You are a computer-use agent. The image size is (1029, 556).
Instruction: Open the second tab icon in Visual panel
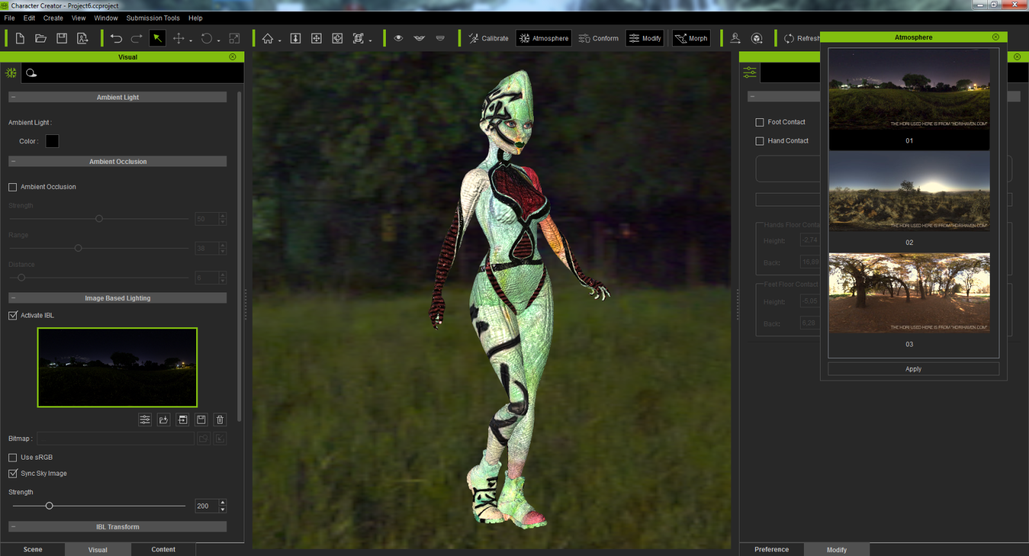(32, 73)
